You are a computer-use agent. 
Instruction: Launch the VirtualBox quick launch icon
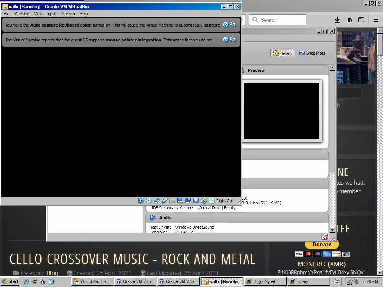pyautogui.click(x=43, y=282)
